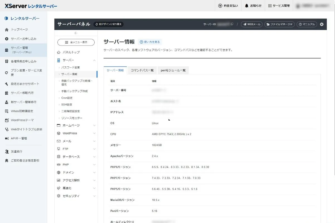Expand the メール menu section

tap(76, 141)
